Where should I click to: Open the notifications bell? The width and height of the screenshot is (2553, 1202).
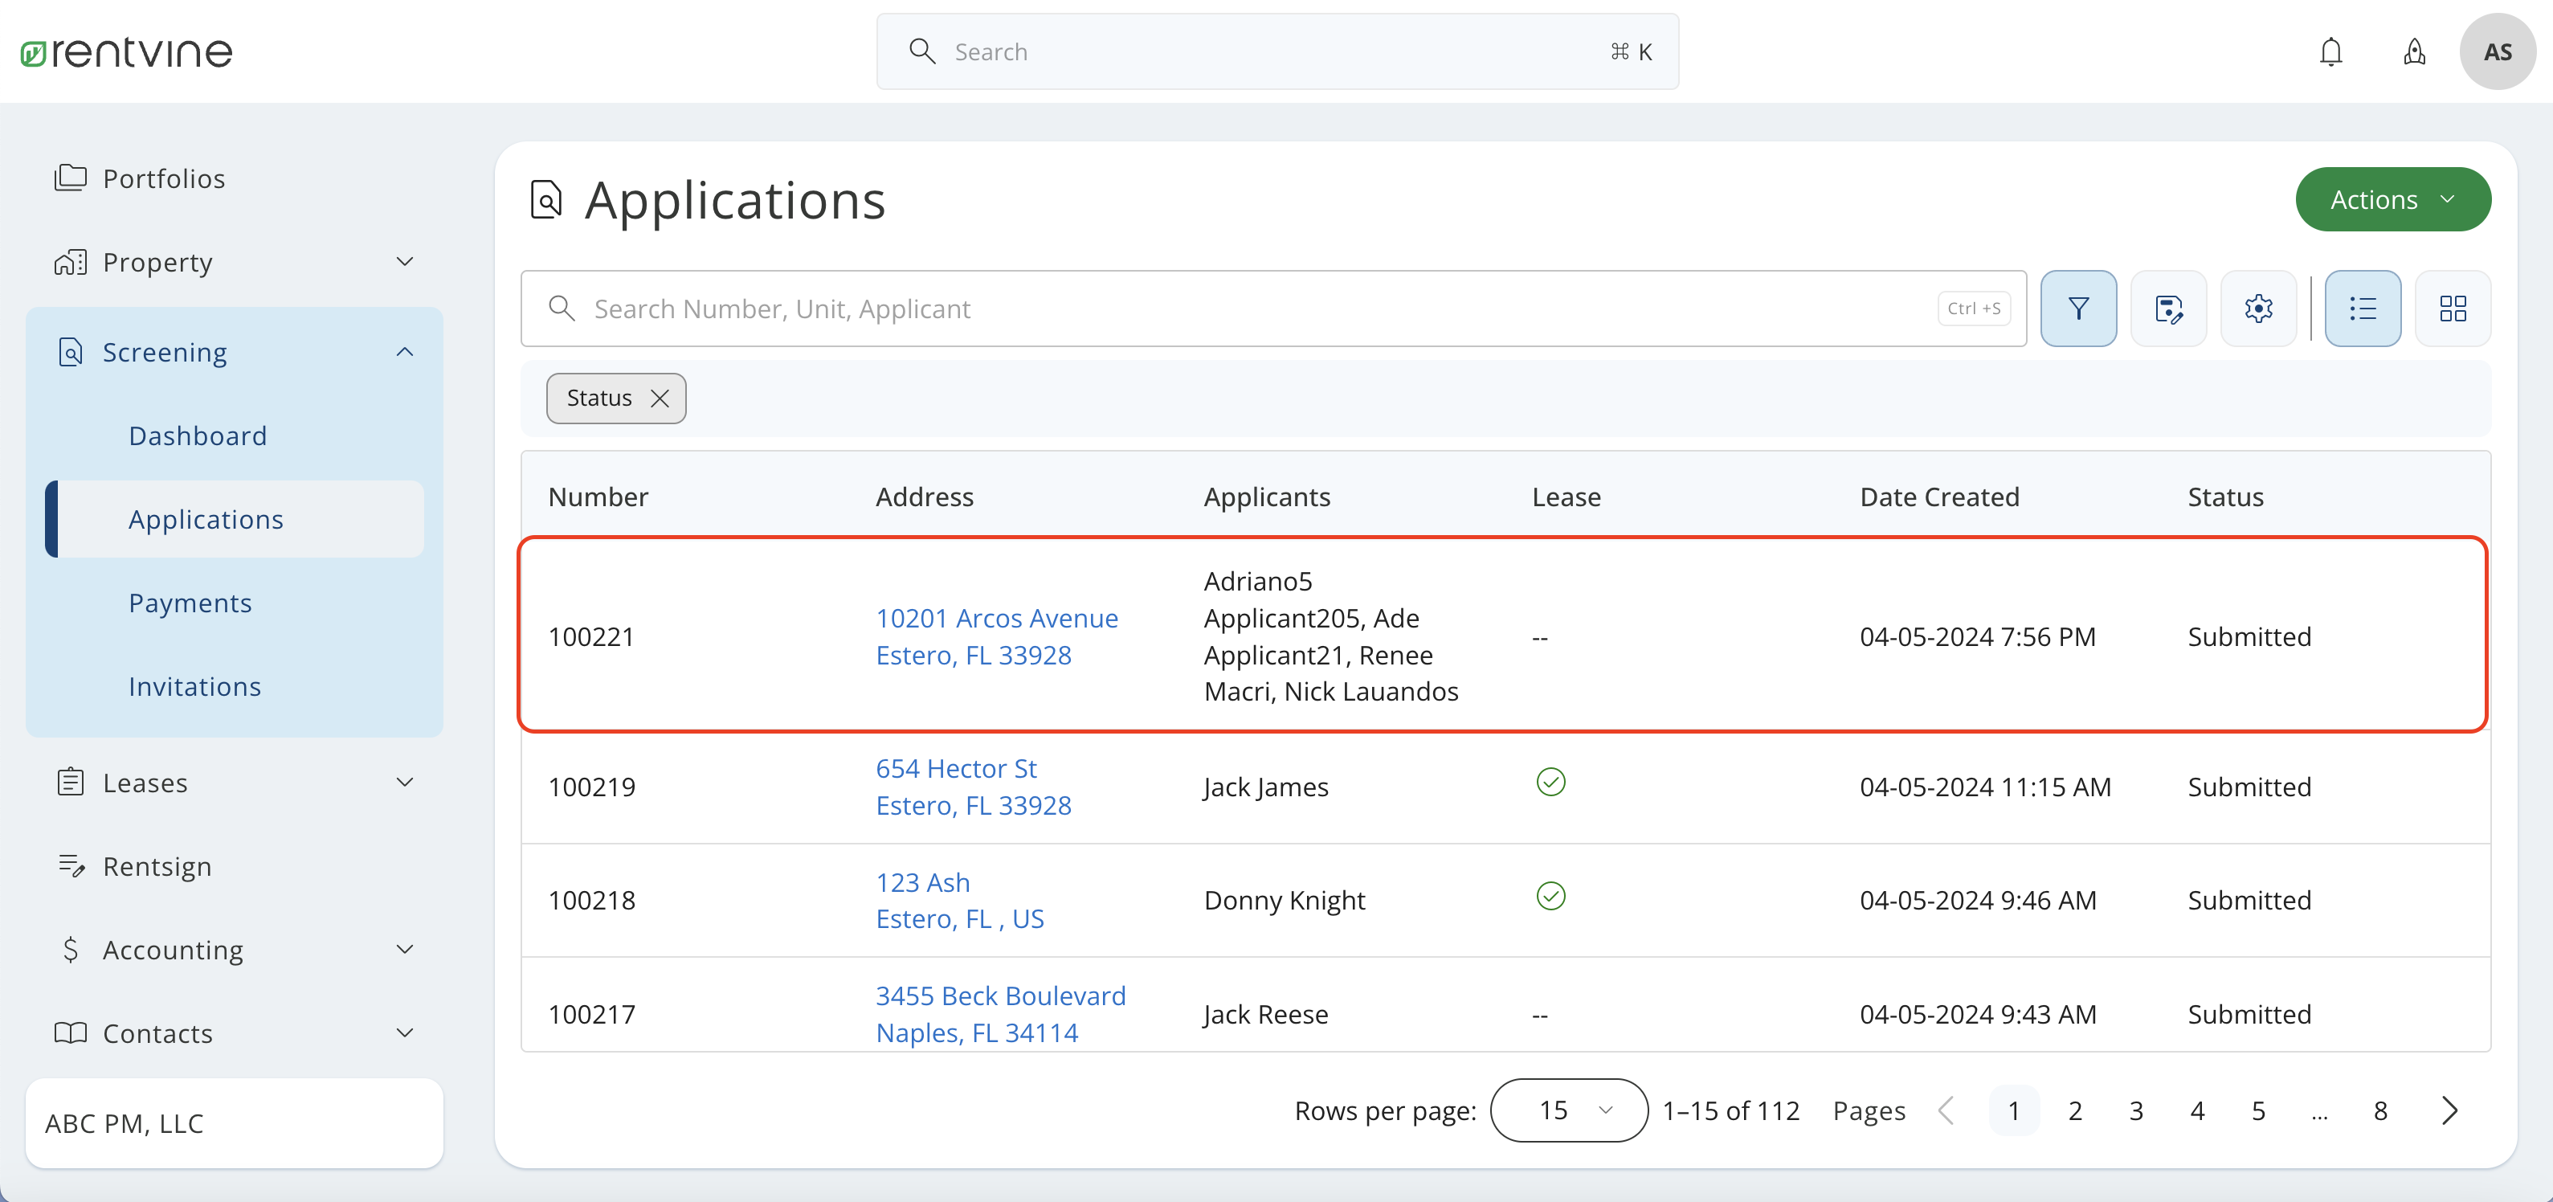click(x=2331, y=51)
